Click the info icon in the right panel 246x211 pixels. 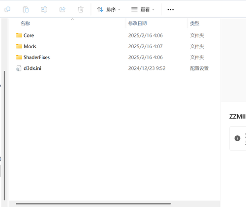237,138
